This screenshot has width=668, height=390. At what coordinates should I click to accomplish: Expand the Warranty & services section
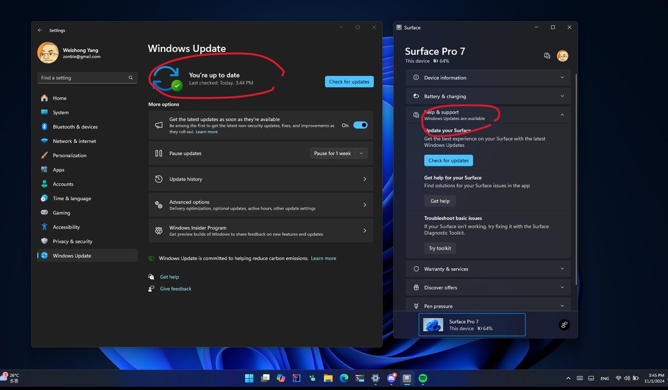pyautogui.click(x=488, y=269)
